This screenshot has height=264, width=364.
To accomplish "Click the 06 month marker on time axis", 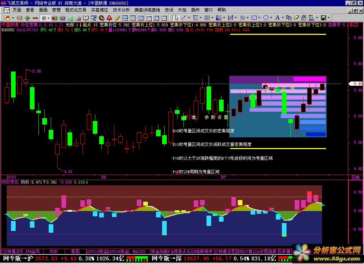I will click(x=103, y=177).
